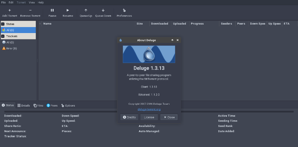Click the Next Announce label
Screen dimensions: 298x147
[x=15, y=131]
